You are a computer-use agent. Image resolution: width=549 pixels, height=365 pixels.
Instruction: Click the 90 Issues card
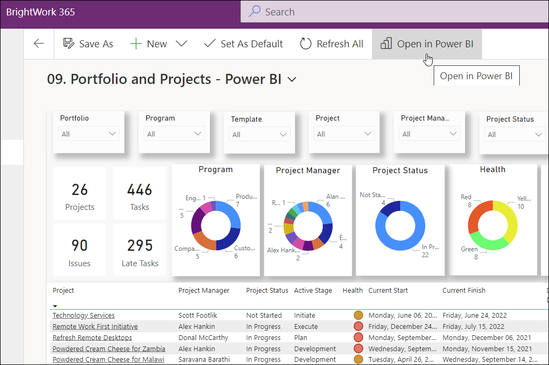[x=80, y=250]
